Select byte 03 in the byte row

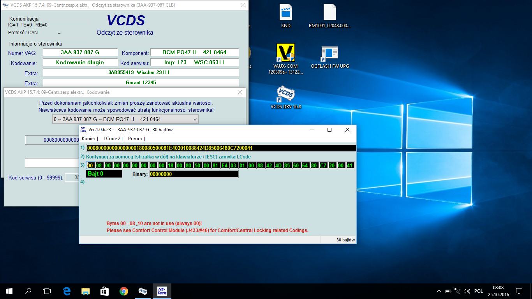[x=233, y=165]
